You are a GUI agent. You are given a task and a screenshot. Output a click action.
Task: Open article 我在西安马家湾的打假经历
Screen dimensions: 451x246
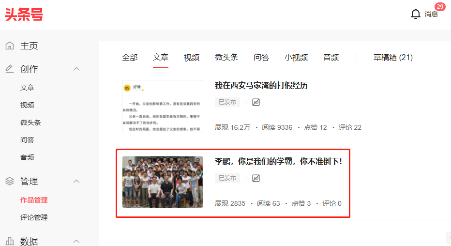point(261,85)
